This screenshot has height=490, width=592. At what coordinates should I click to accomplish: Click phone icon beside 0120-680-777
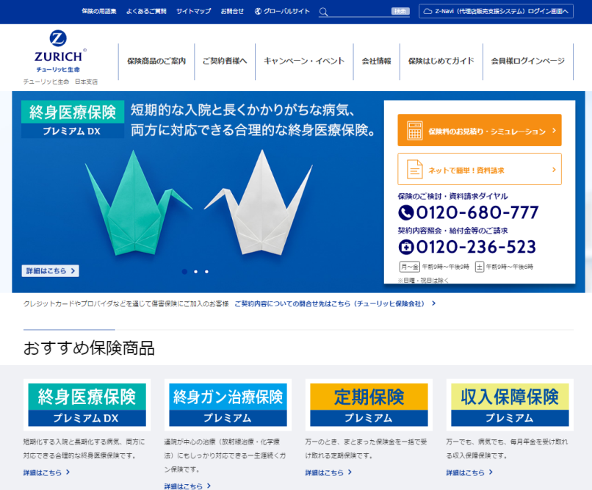(406, 212)
